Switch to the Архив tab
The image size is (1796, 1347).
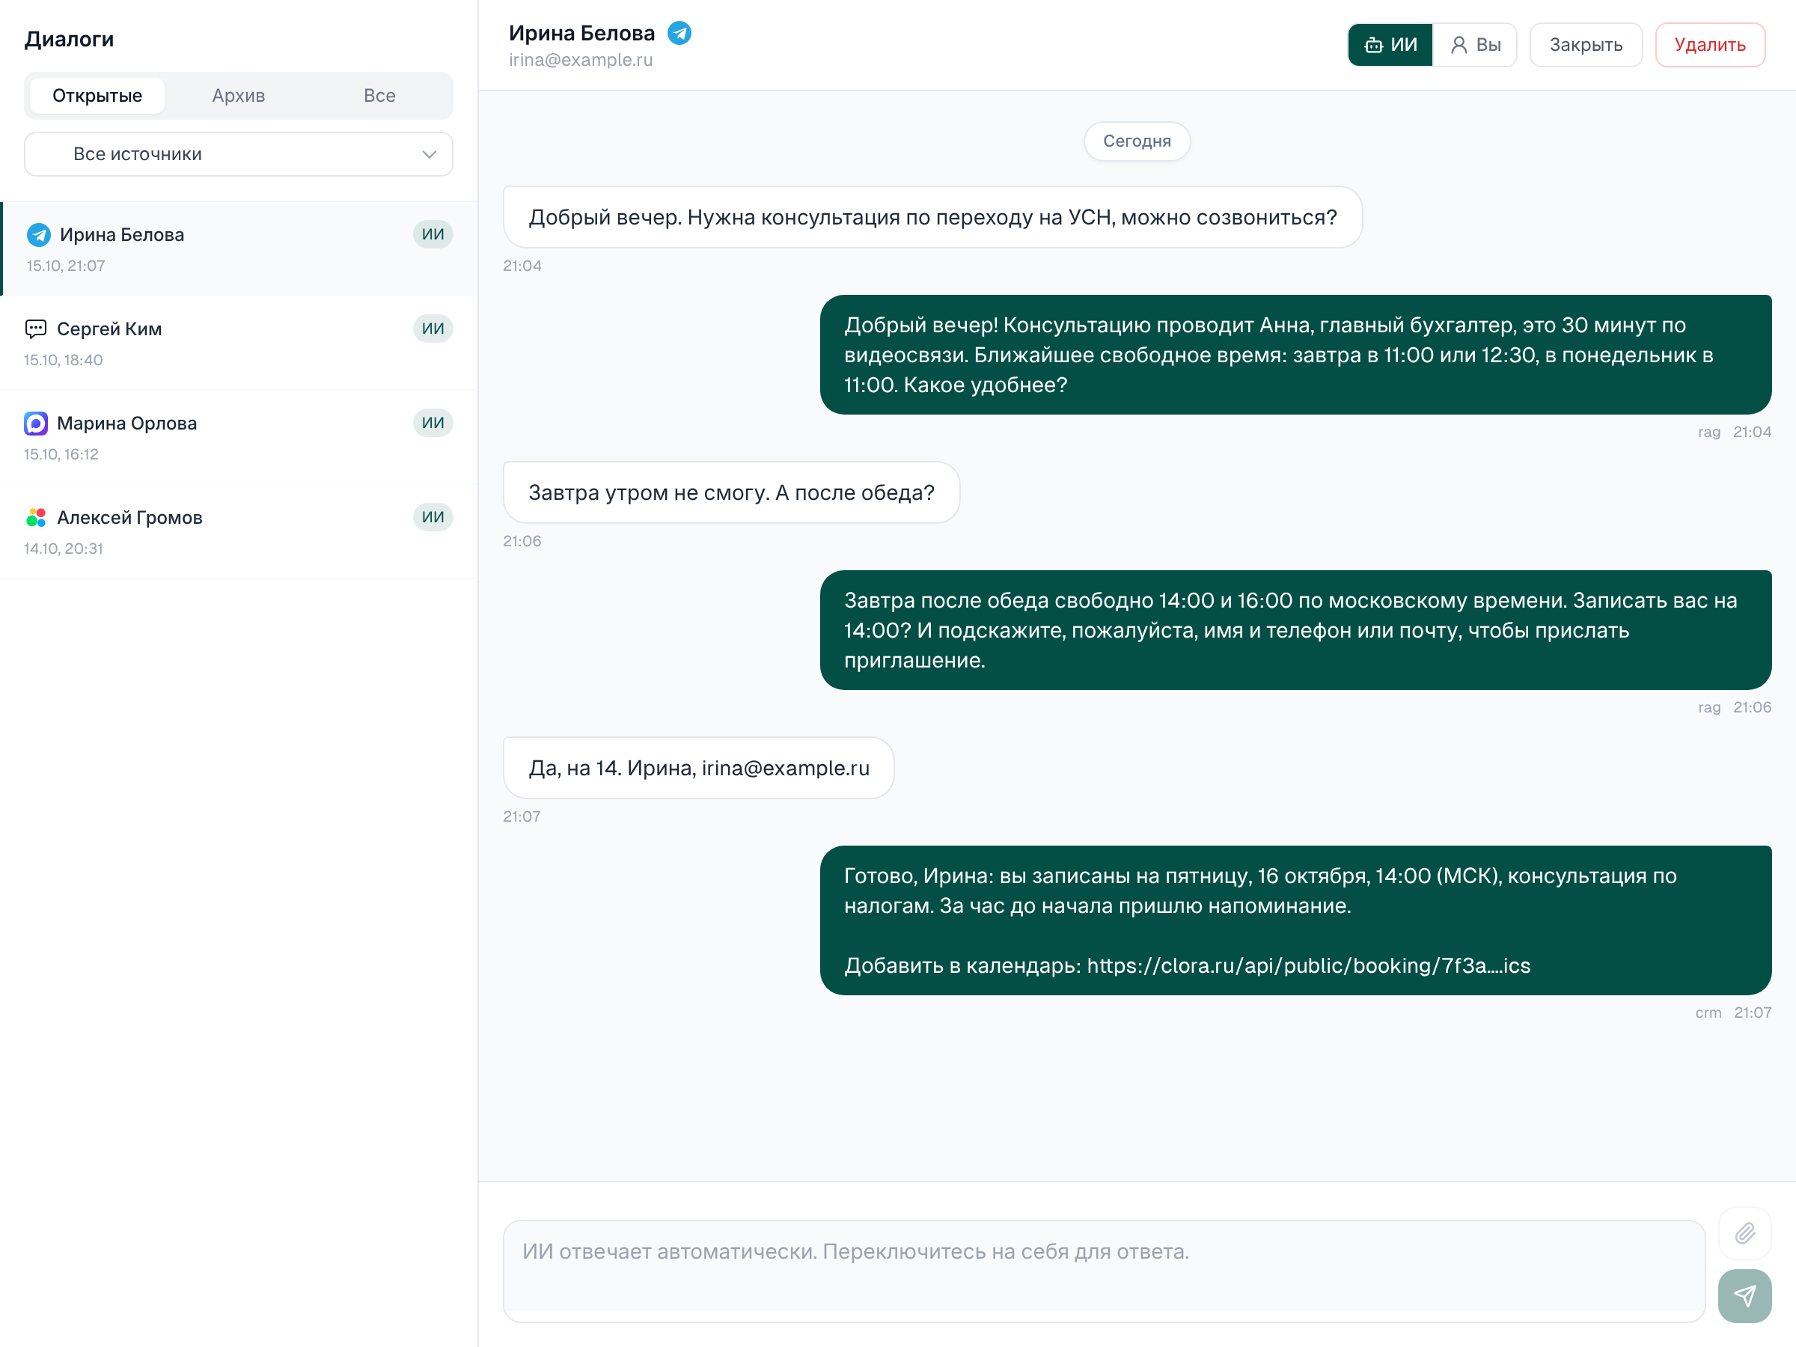click(x=239, y=96)
